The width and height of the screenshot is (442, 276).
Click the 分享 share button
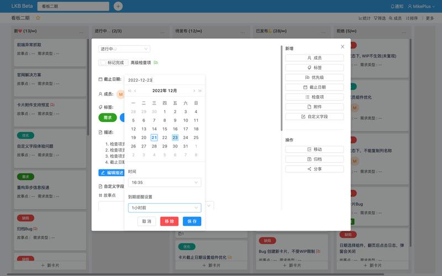click(x=314, y=169)
